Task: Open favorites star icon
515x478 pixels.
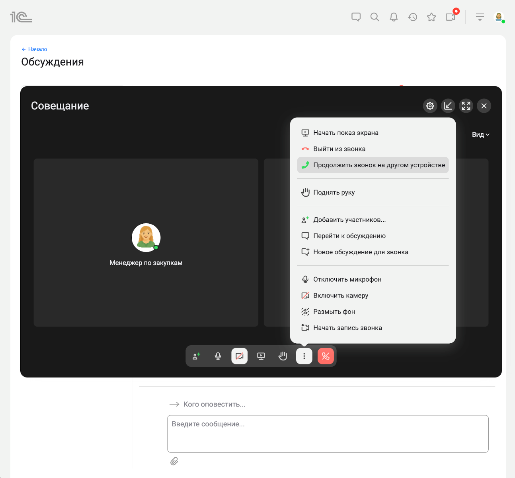Action: click(431, 17)
